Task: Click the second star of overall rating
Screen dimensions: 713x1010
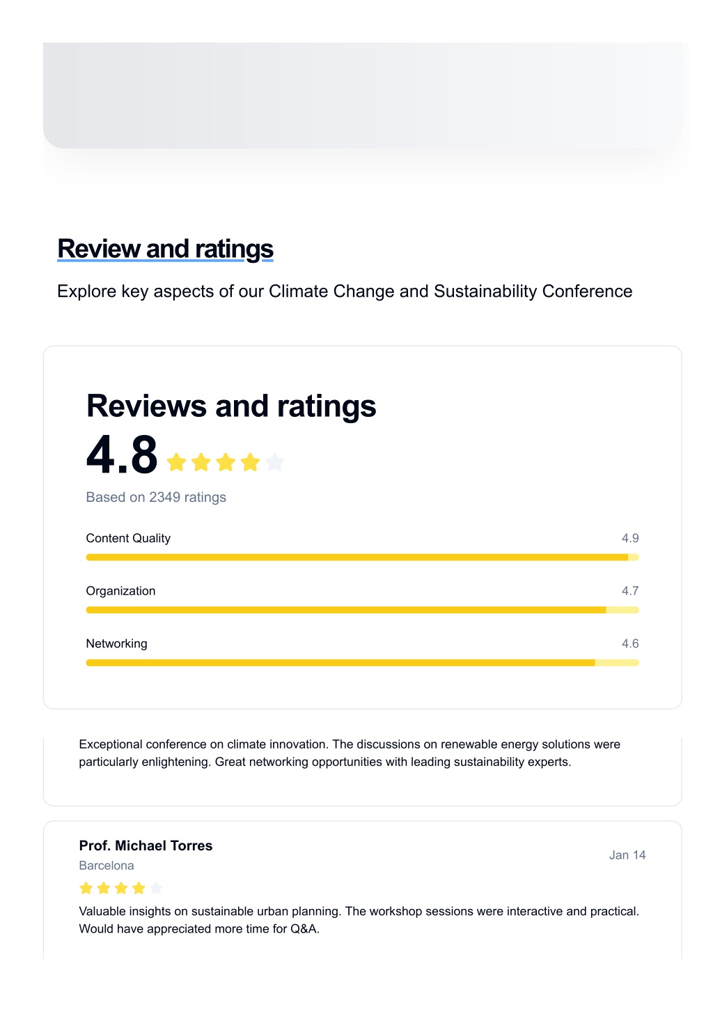Action: 201,462
